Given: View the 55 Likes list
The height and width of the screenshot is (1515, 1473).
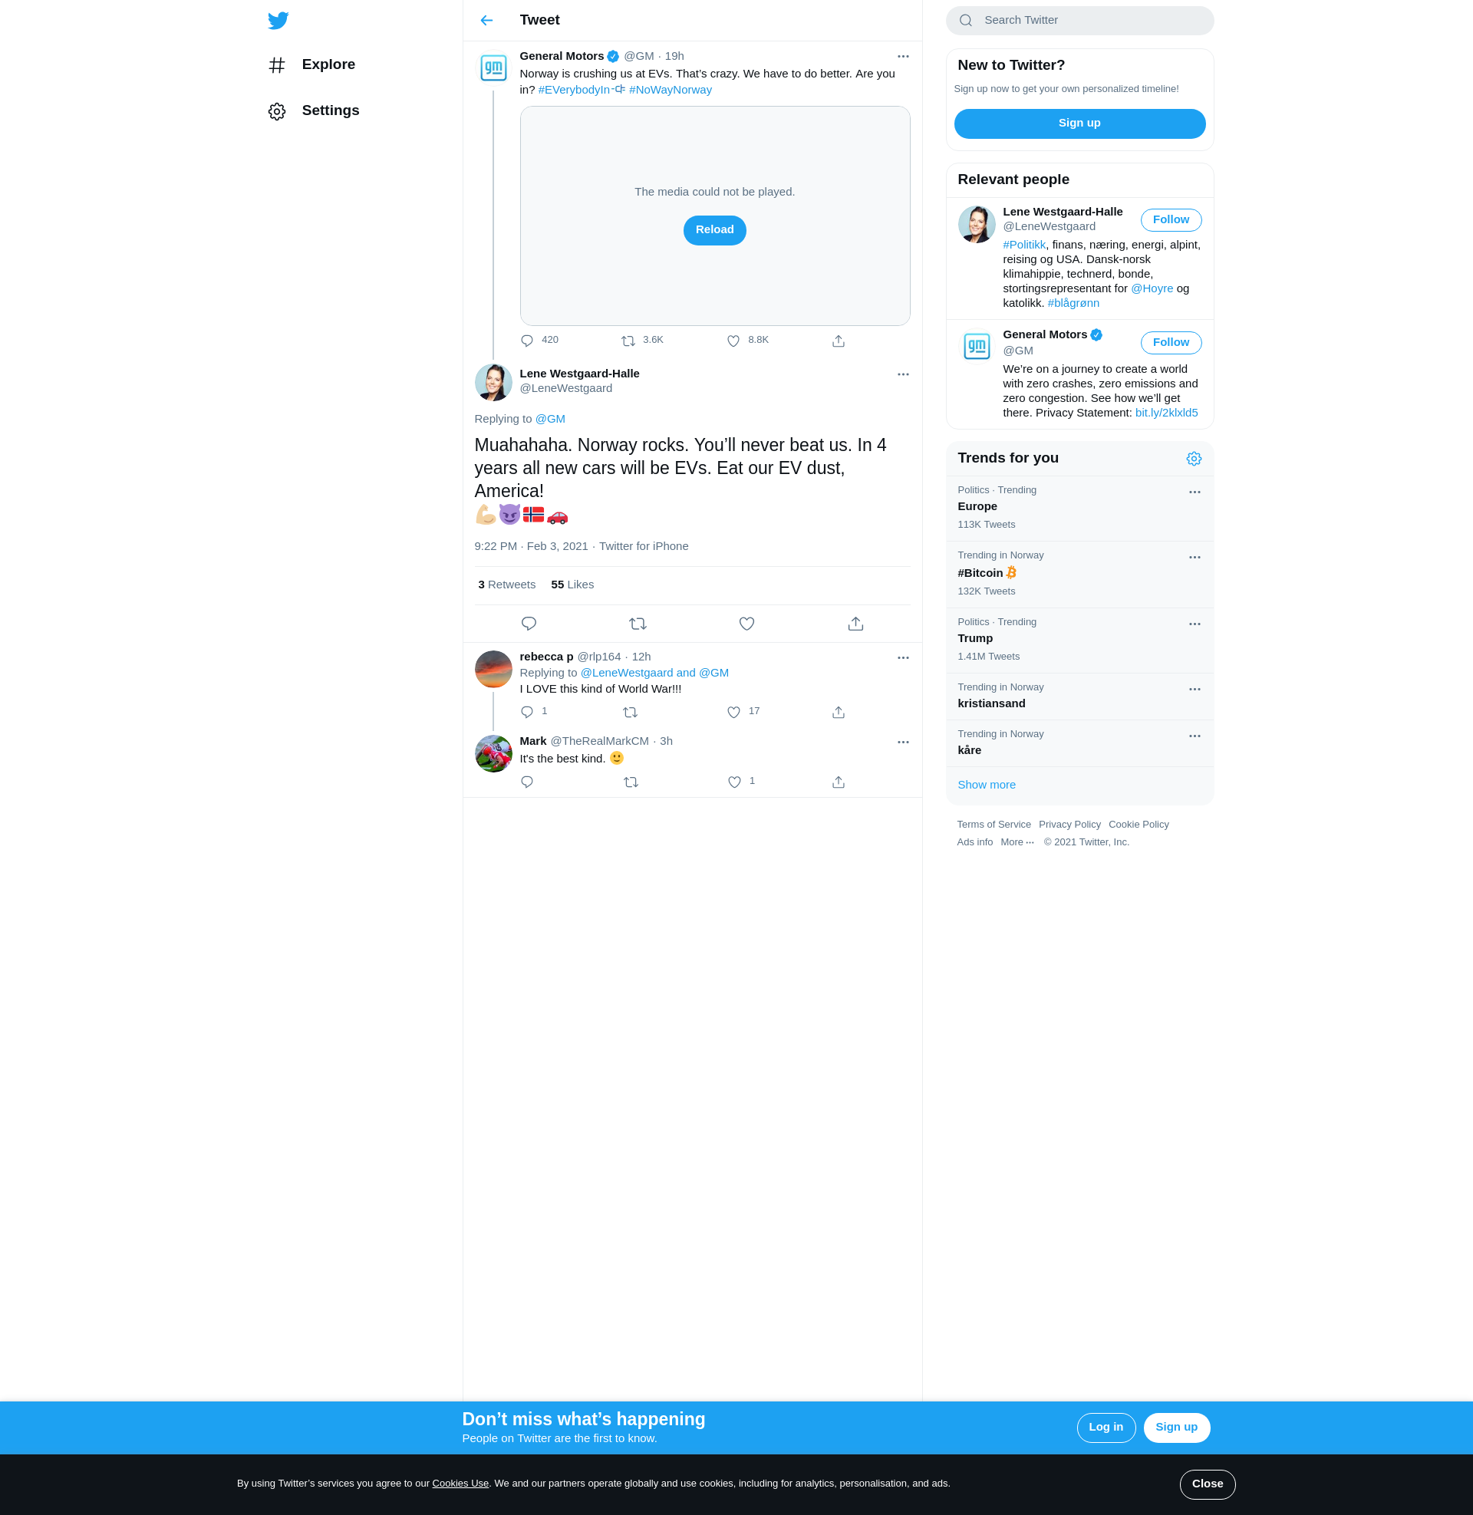Looking at the screenshot, I should tap(572, 585).
